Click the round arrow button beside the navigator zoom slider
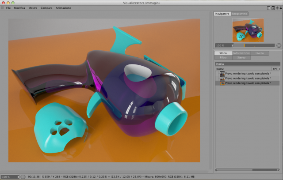Image resolution: width=283 pixels, height=180 pixels. [x=279, y=45]
